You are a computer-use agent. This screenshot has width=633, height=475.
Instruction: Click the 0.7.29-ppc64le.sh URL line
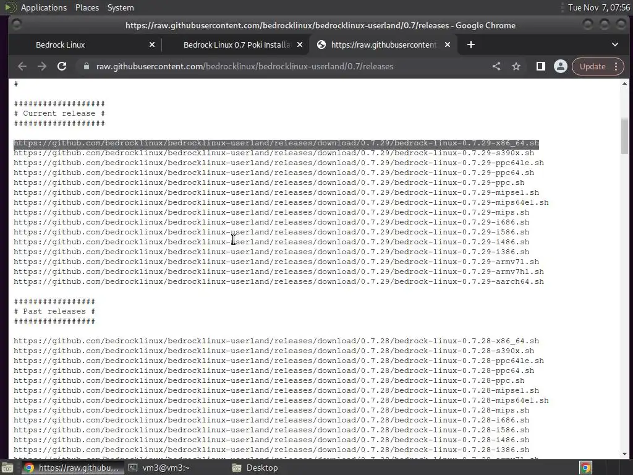click(279, 163)
